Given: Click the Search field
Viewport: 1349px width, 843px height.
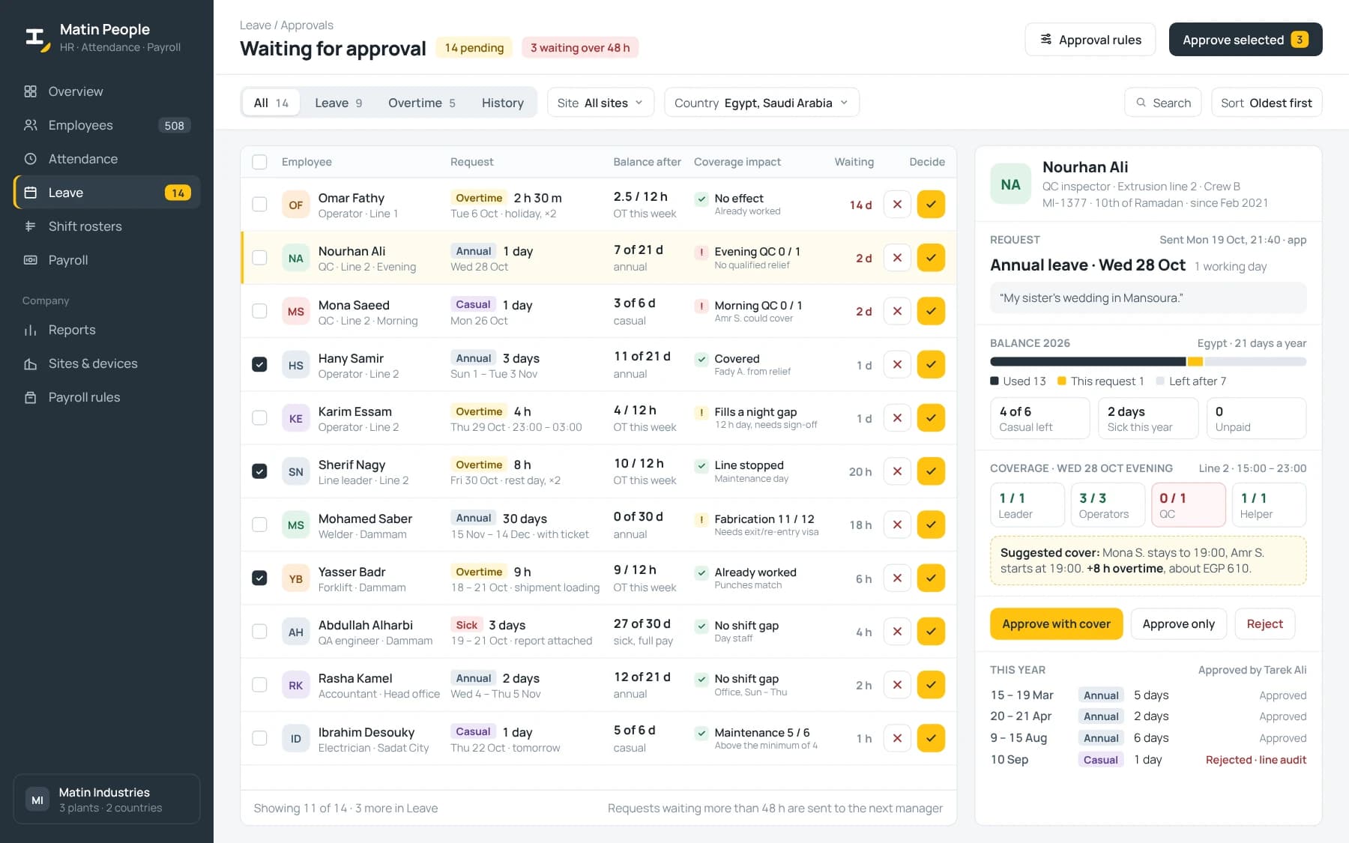Looking at the screenshot, I should pos(1163,103).
